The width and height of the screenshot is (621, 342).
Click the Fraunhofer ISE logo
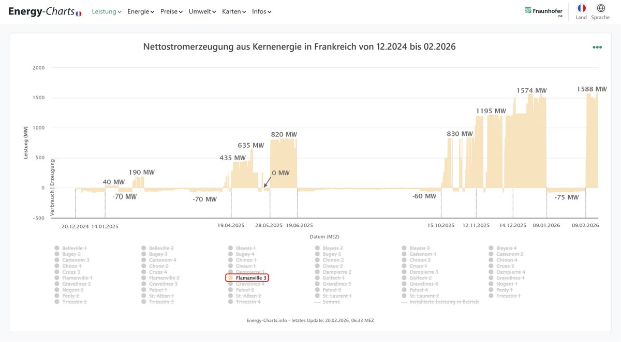(543, 10)
